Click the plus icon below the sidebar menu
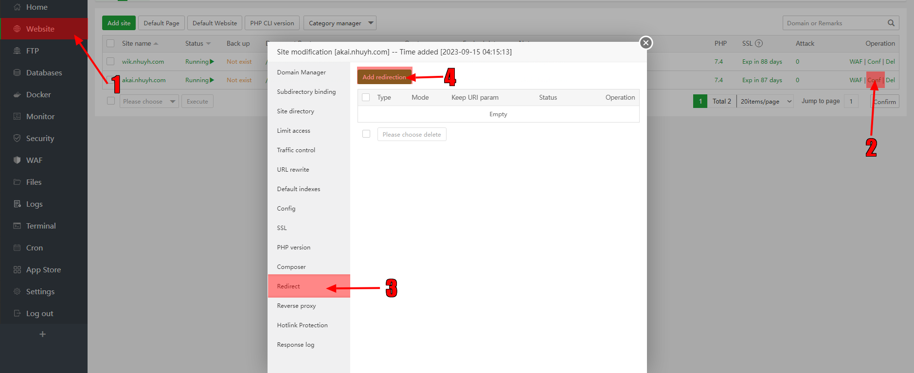 pyautogui.click(x=43, y=334)
